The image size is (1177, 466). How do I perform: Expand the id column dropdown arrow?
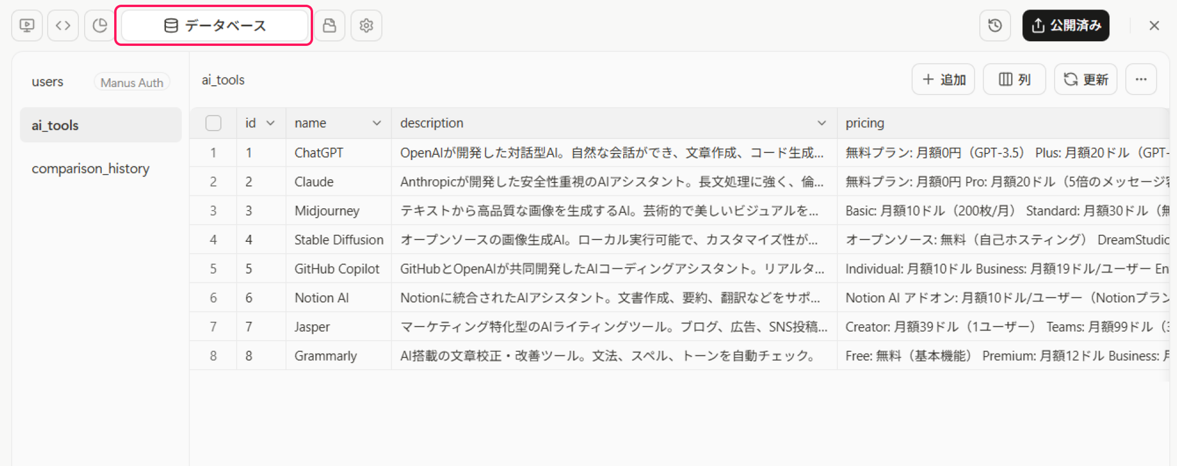click(x=271, y=123)
